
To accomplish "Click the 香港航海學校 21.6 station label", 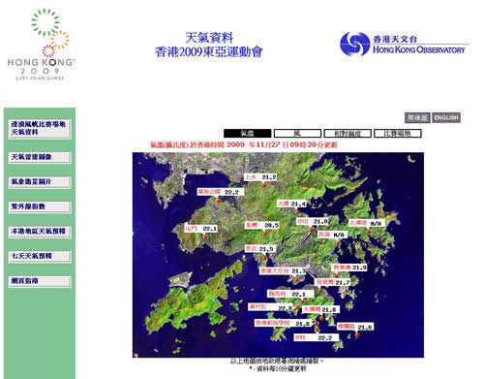I will coord(283,324).
